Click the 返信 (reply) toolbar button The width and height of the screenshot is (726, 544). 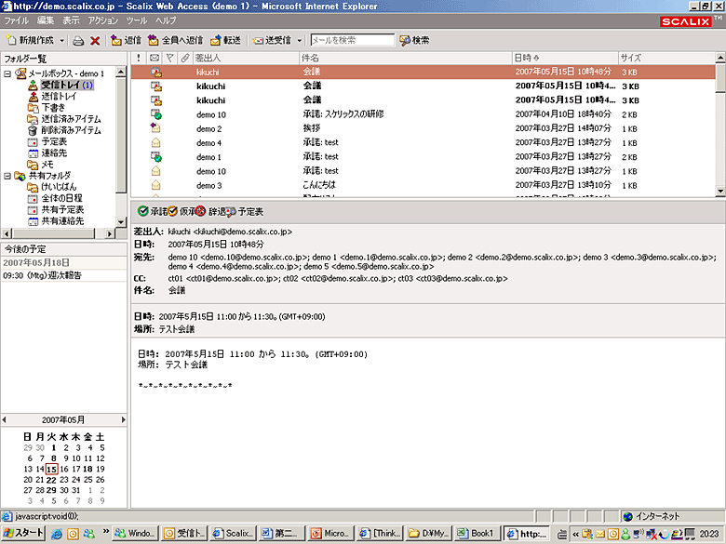(126, 41)
